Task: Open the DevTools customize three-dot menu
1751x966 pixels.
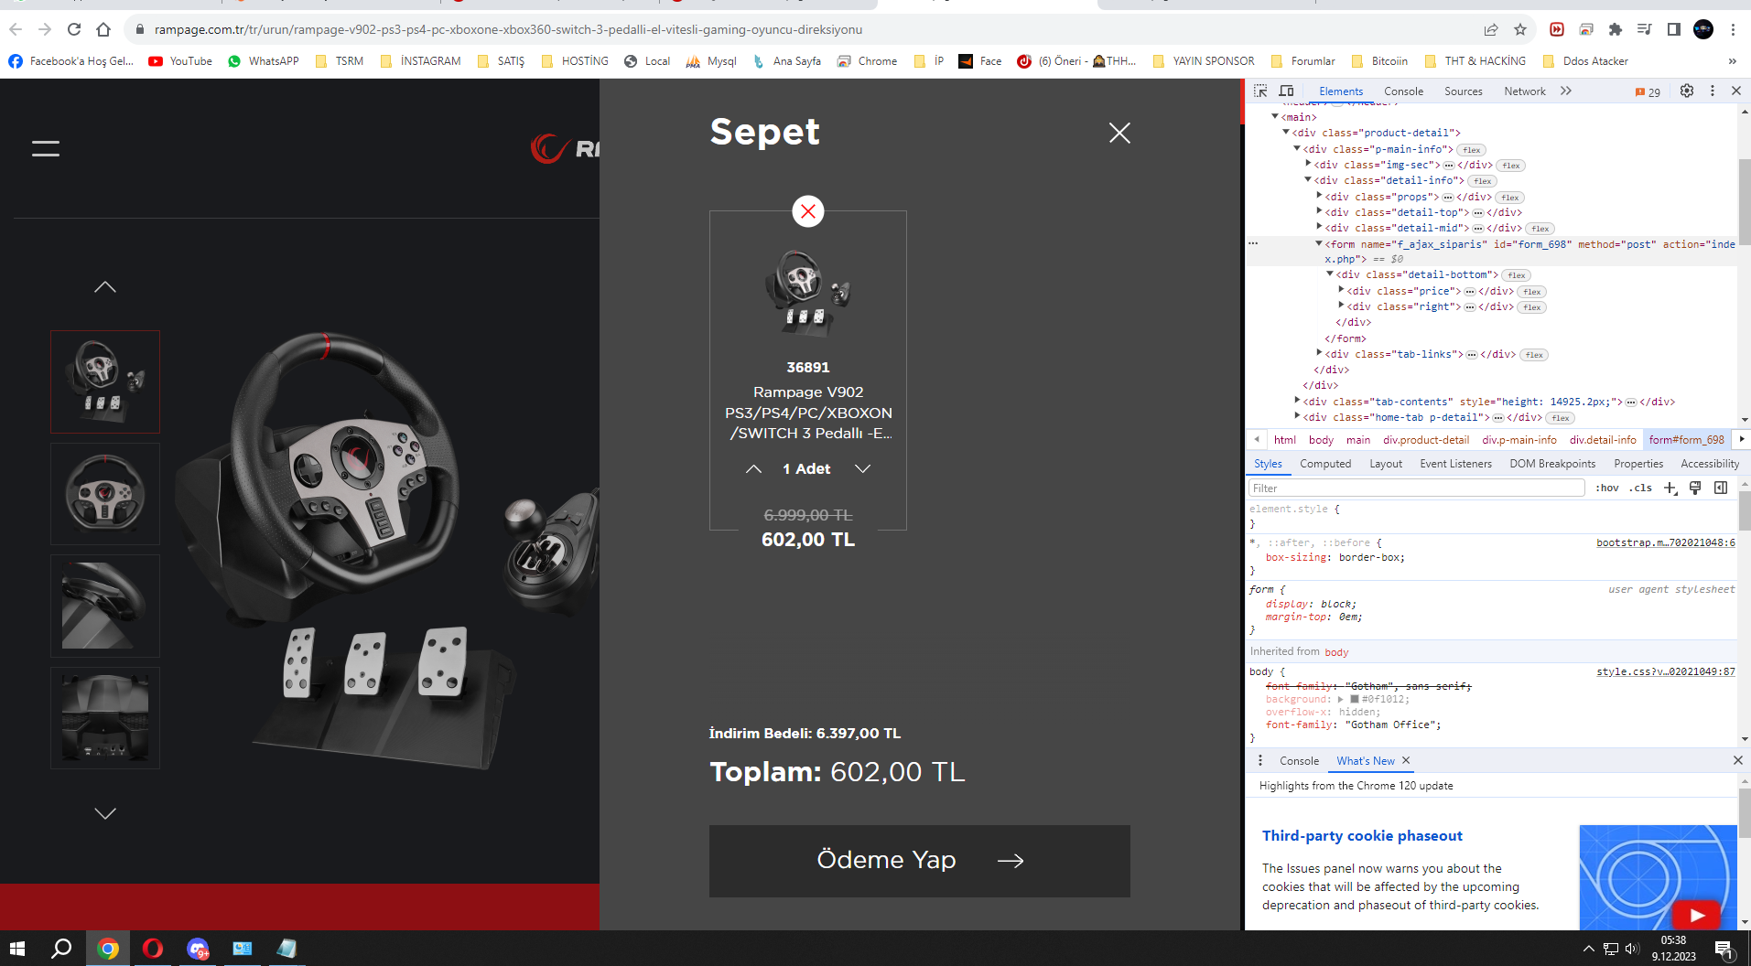Action: [x=1713, y=91]
